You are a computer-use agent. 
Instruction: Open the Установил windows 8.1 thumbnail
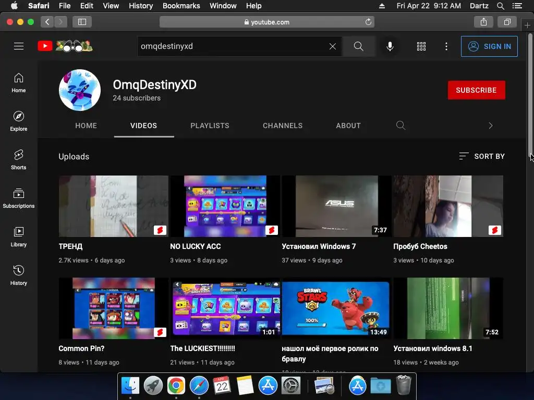[x=448, y=308]
